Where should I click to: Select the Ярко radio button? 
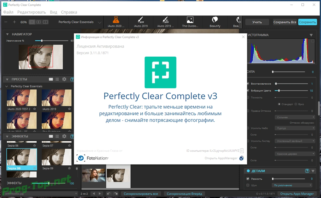(x=296, y=104)
